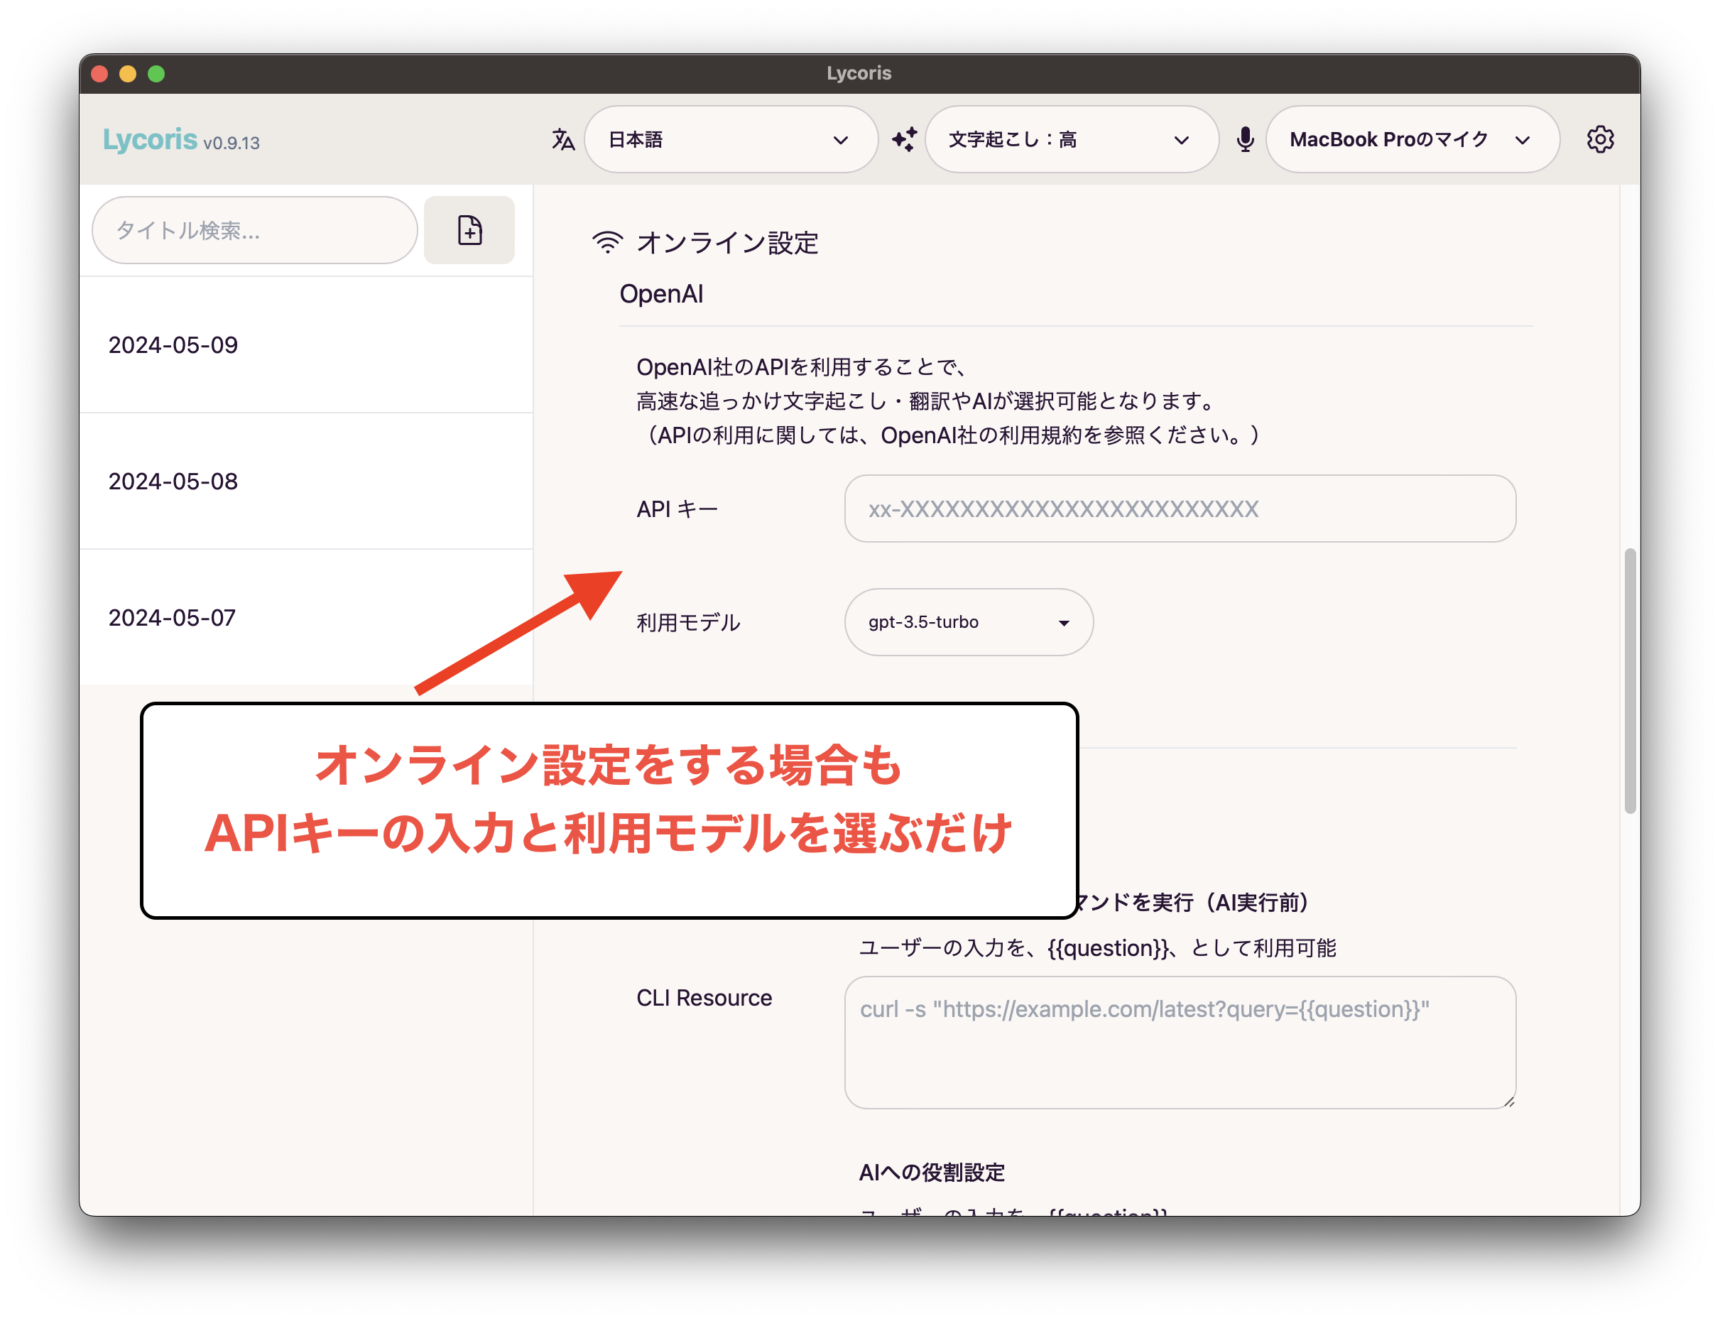The image size is (1720, 1321).
Task: Click the Lycoris logo text
Action: click(x=150, y=139)
